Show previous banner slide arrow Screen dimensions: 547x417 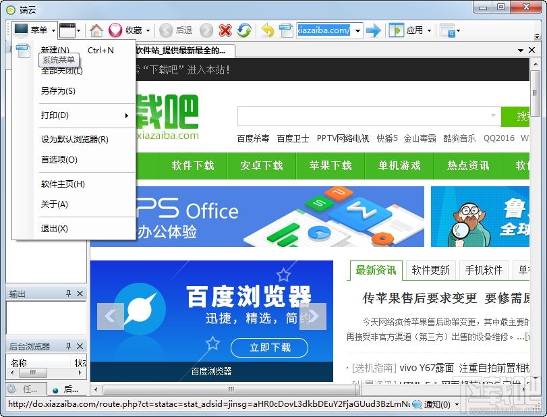[x=111, y=316]
